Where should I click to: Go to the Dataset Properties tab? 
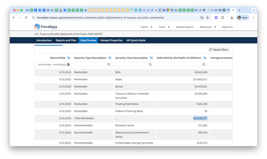(111, 40)
